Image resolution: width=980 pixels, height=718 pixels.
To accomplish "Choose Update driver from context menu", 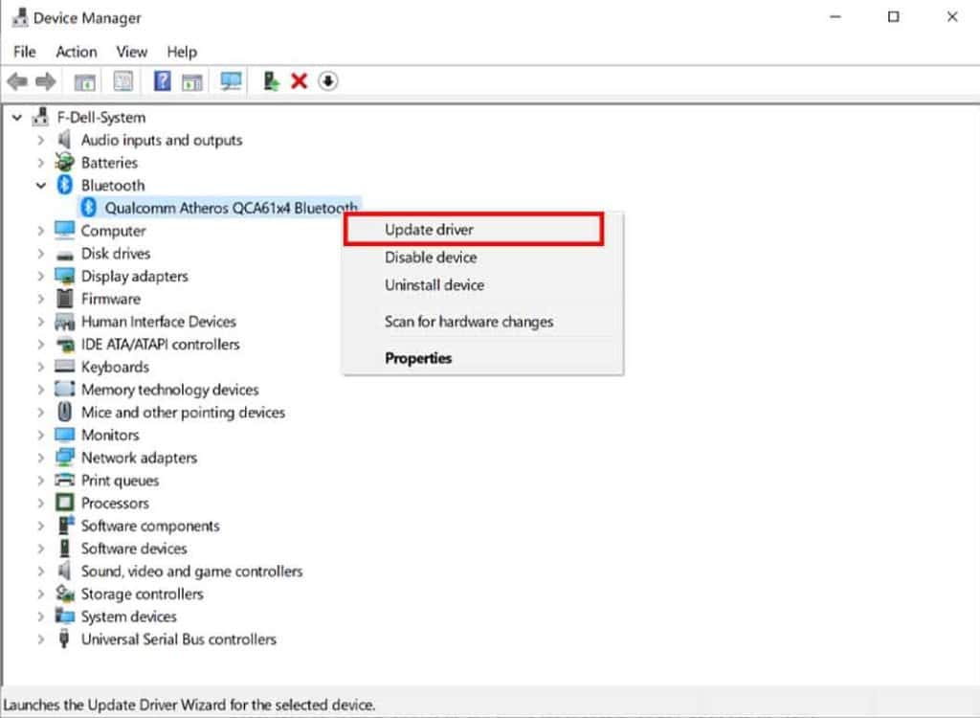I will pos(474,230).
